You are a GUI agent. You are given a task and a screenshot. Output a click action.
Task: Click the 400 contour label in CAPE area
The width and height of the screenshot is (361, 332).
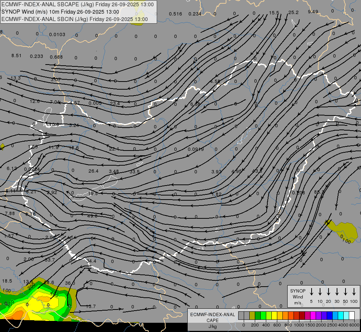coord(54,294)
